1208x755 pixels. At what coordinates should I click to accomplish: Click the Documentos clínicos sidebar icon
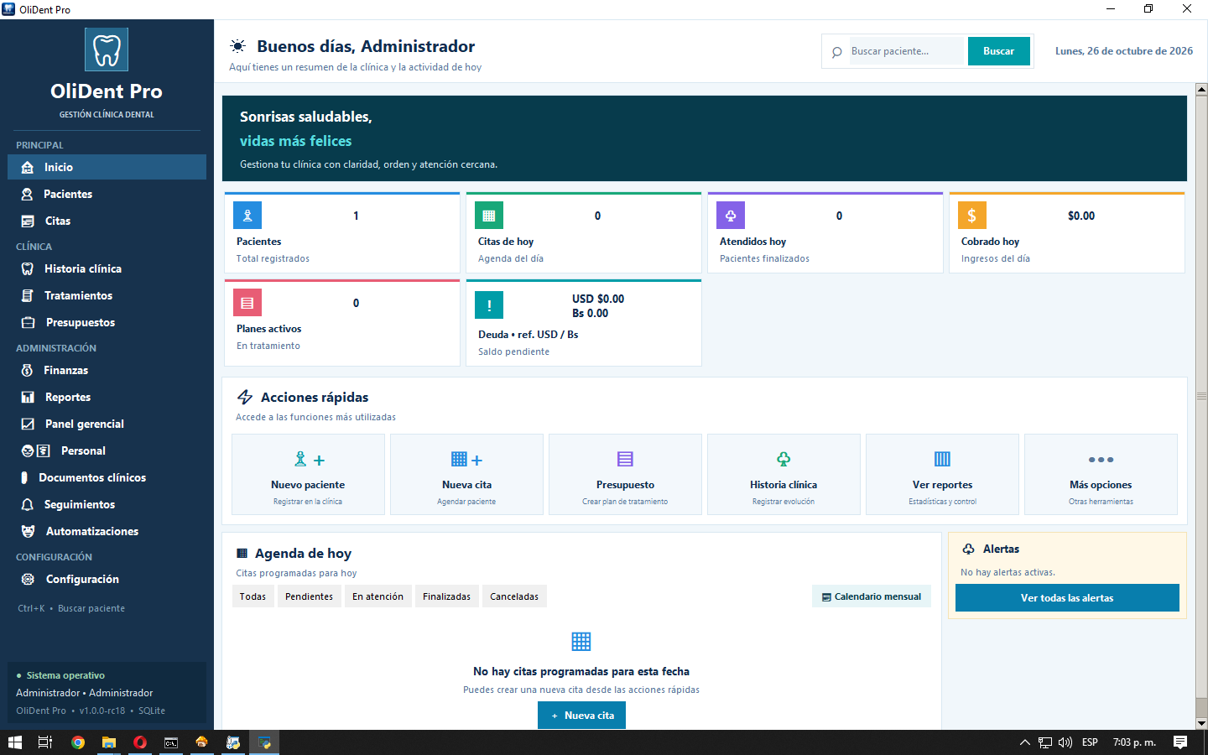pyautogui.click(x=24, y=477)
